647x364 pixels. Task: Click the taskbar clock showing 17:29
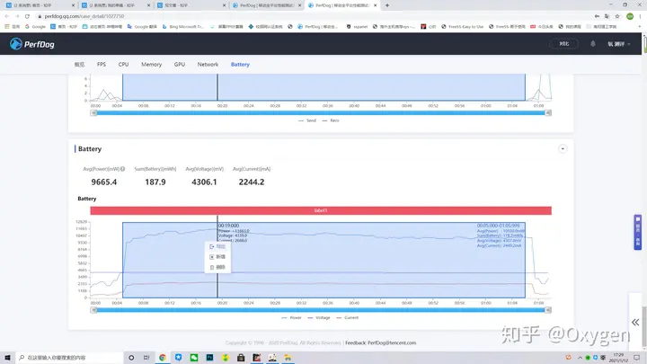(x=618, y=358)
